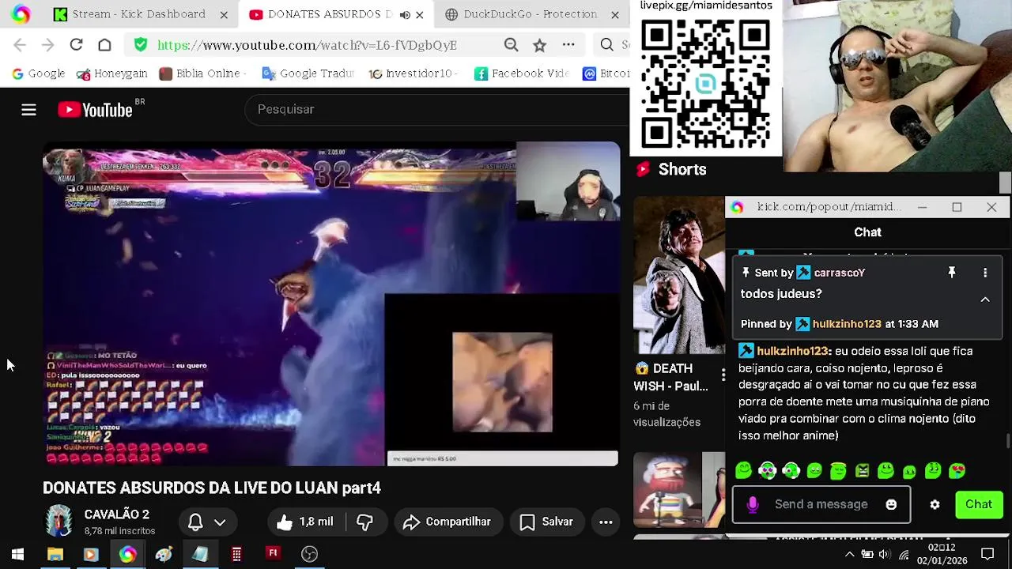The height and width of the screenshot is (569, 1012).
Task: Open the Facebook Video bookmark
Action: 522,73
